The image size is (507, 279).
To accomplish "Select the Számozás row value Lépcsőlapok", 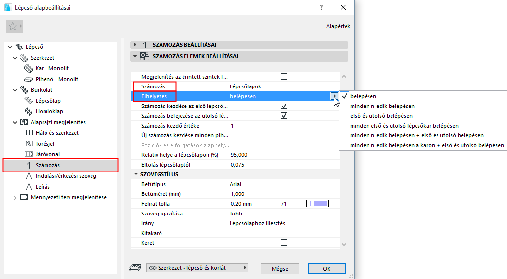I will pyautogui.click(x=246, y=86).
